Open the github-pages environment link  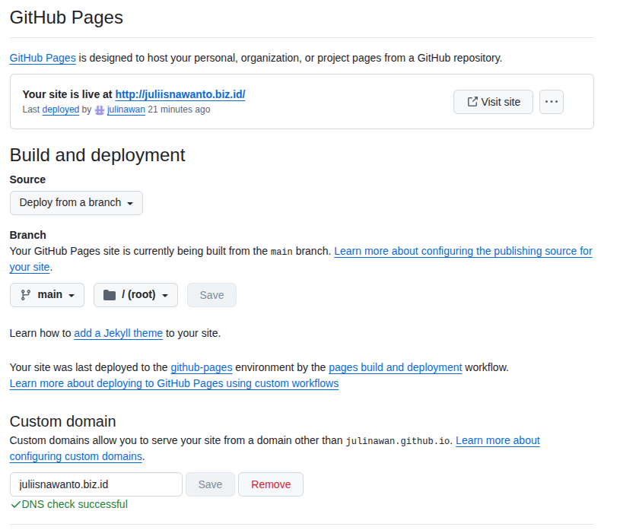pos(202,367)
